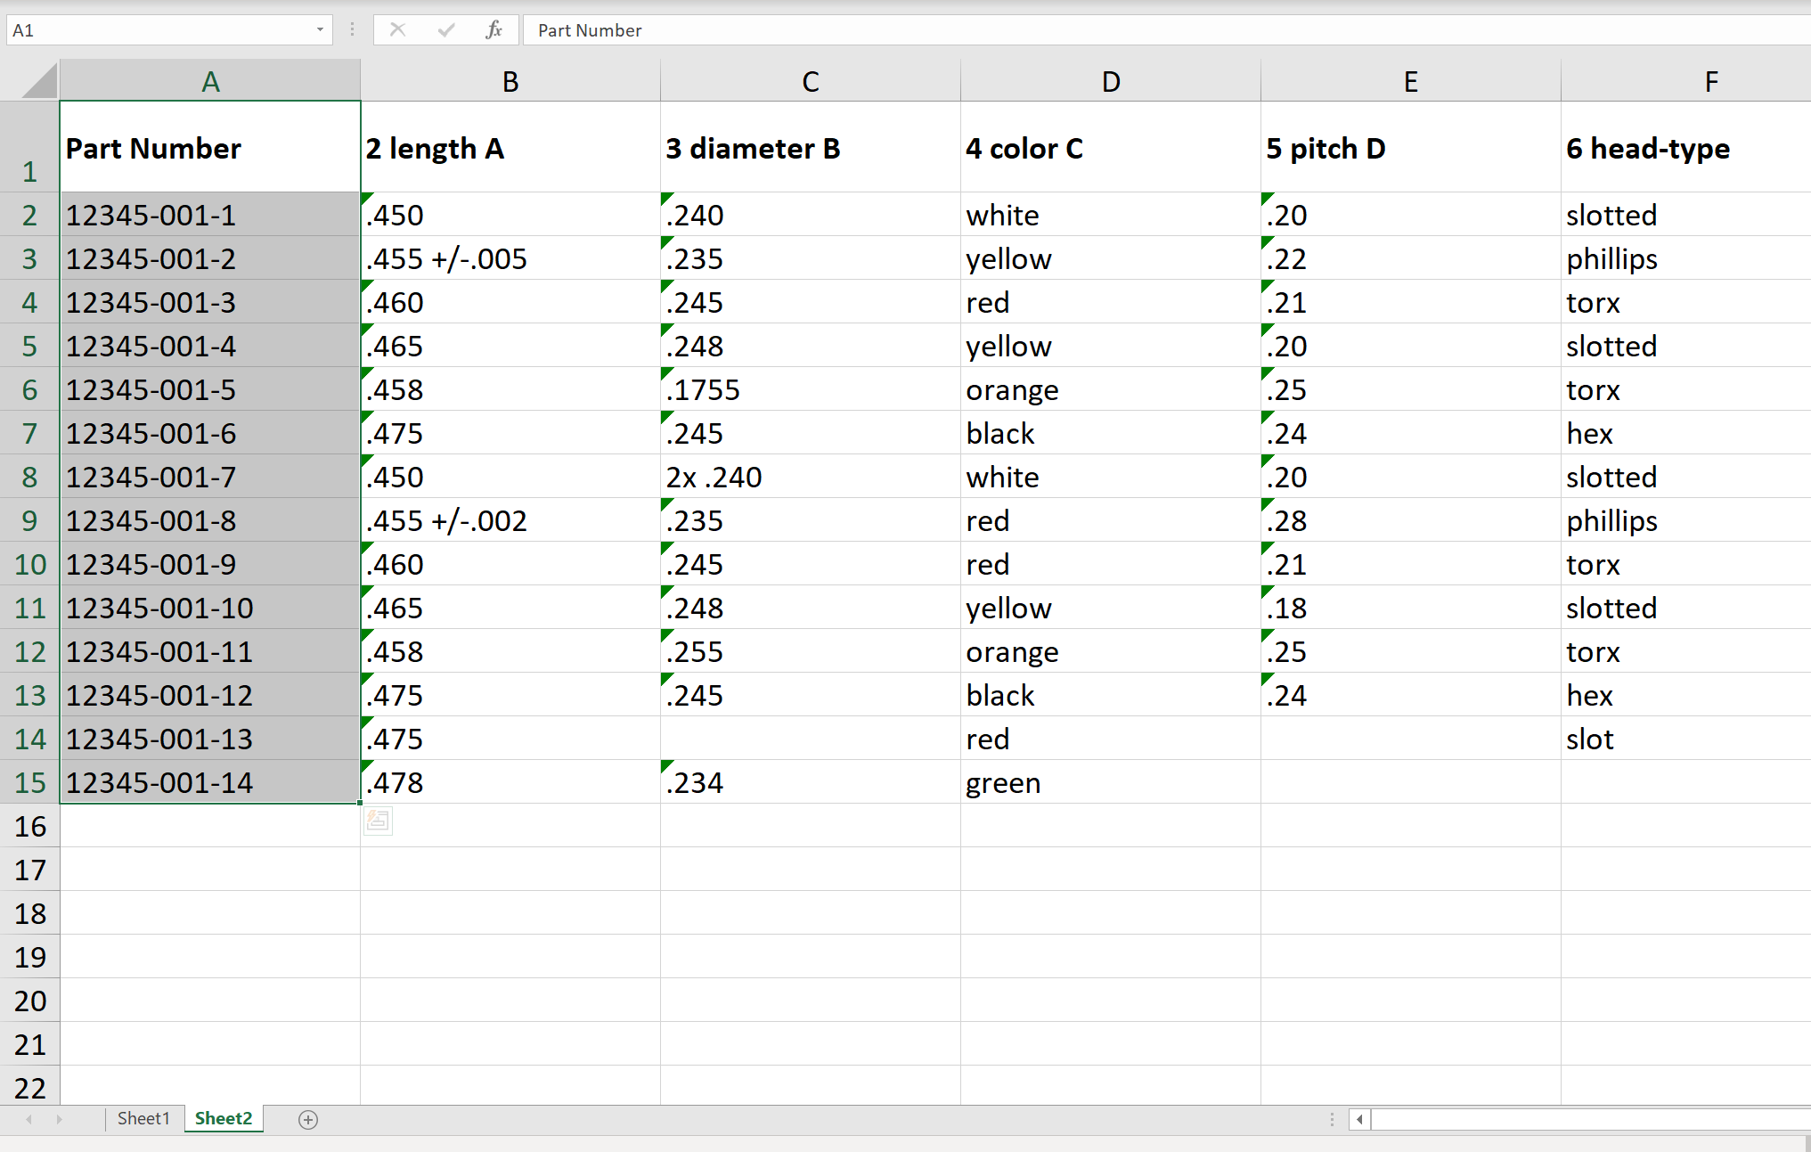This screenshot has height=1152, width=1811.
Task: Switch to the Sheet1 tab
Action: (x=143, y=1118)
